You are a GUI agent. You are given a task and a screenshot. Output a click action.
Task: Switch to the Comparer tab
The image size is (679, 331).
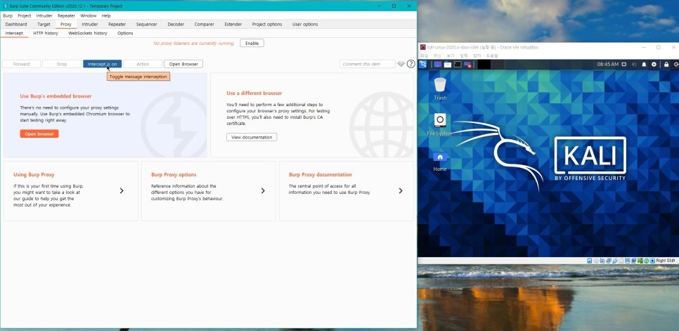204,24
